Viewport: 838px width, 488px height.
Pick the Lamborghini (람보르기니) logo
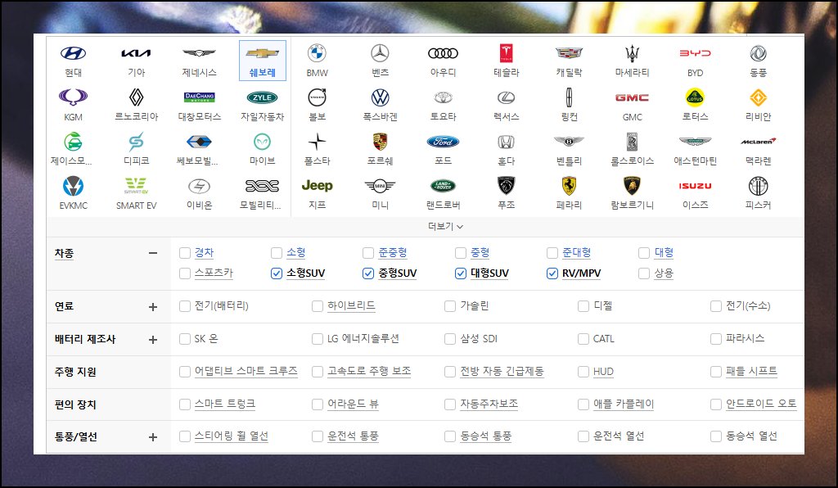(633, 187)
